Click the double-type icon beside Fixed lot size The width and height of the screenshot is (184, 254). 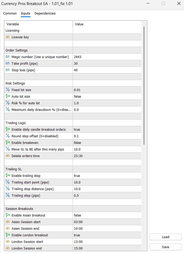point(7,90)
